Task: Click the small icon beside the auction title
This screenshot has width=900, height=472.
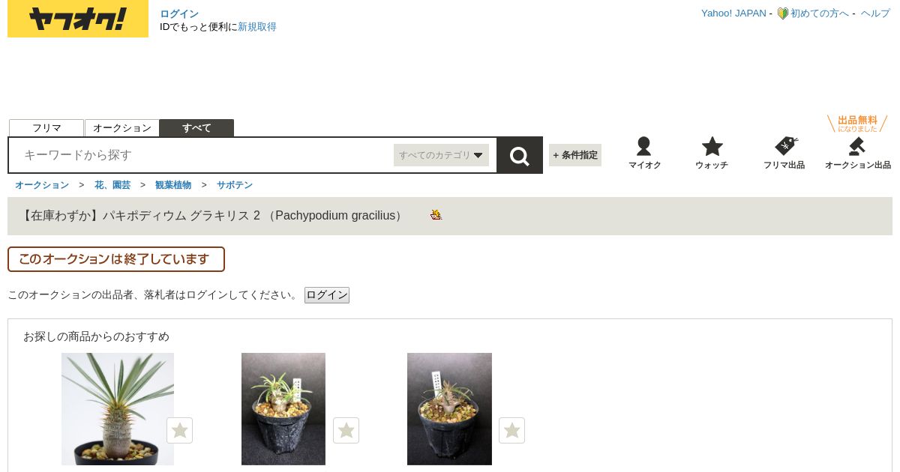Action: [436, 215]
